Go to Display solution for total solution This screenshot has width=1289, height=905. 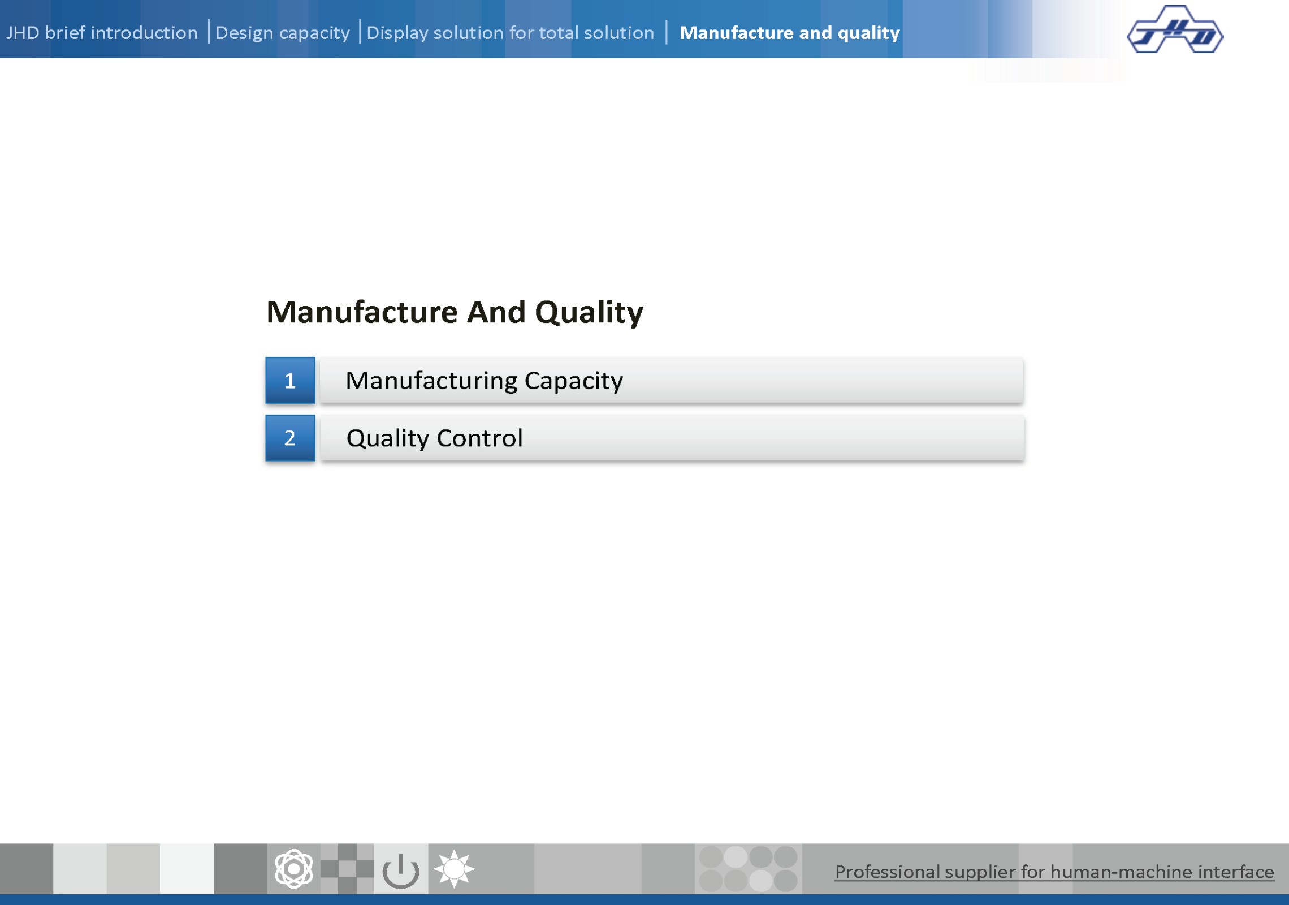point(510,33)
